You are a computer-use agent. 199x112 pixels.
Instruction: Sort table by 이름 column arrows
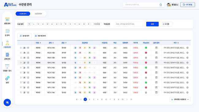point(40,43)
